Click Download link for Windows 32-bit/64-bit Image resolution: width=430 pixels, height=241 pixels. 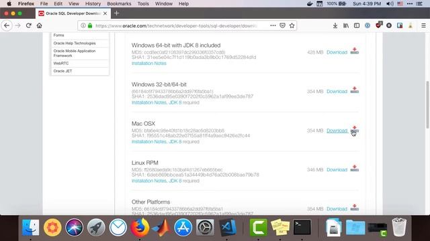click(x=337, y=91)
